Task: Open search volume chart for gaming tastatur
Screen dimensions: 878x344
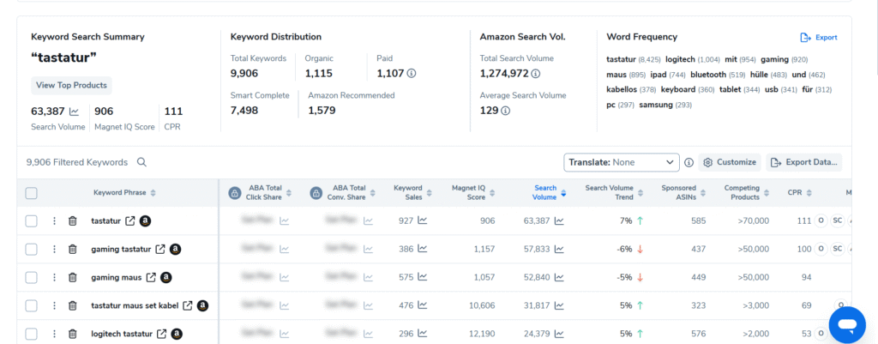Action: (559, 250)
